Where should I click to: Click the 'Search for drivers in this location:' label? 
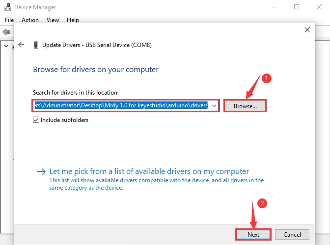(76, 93)
